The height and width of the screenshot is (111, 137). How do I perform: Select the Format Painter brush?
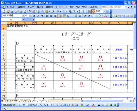pyautogui.click(x=53, y=12)
